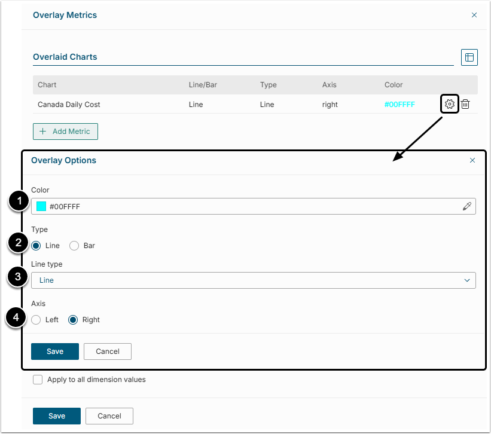
Task: Open the Line type dropdown
Action: pyautogui.click(x=254, y=280)
